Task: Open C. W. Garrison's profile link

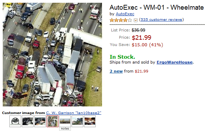Action: (74, 113)
